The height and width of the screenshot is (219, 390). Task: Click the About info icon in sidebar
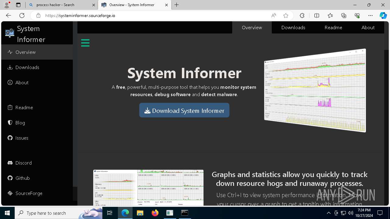click(x=10, y=82)
